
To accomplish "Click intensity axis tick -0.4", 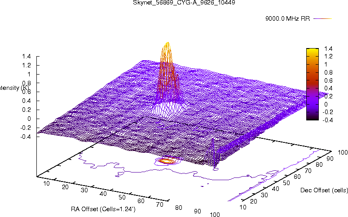I will click(x=25, y=137).
